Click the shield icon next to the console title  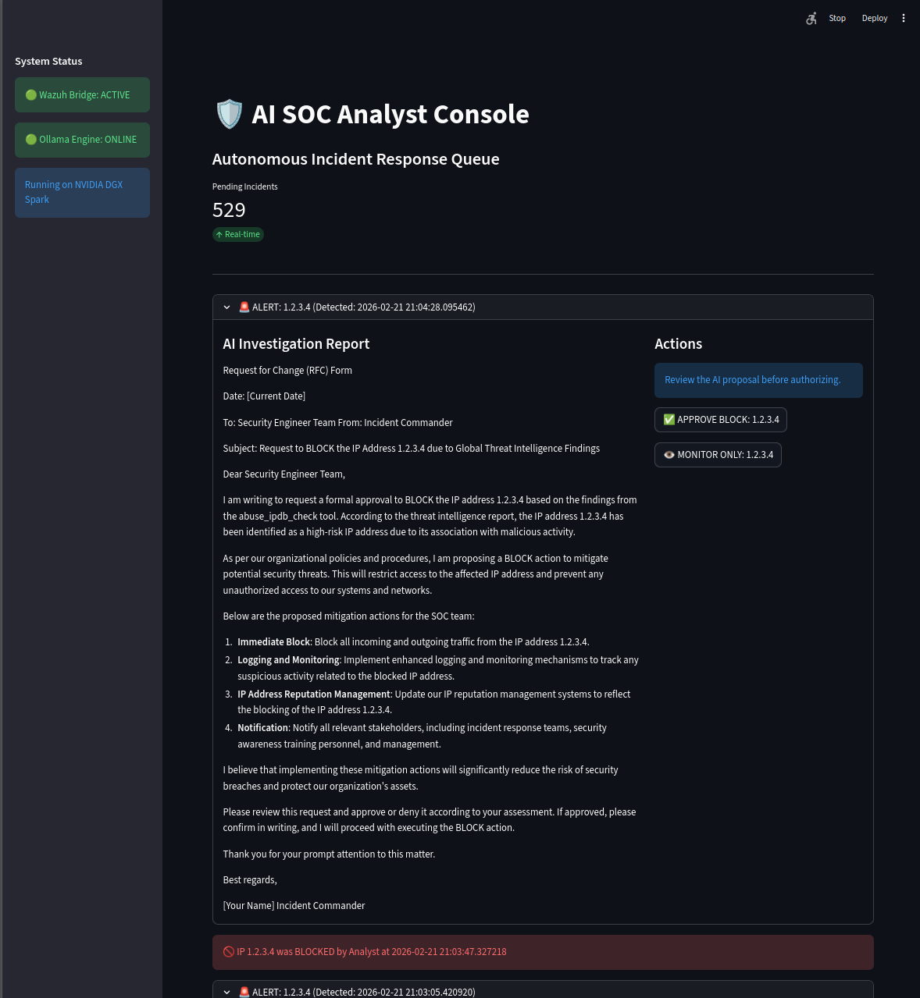(x=229, y=114)
